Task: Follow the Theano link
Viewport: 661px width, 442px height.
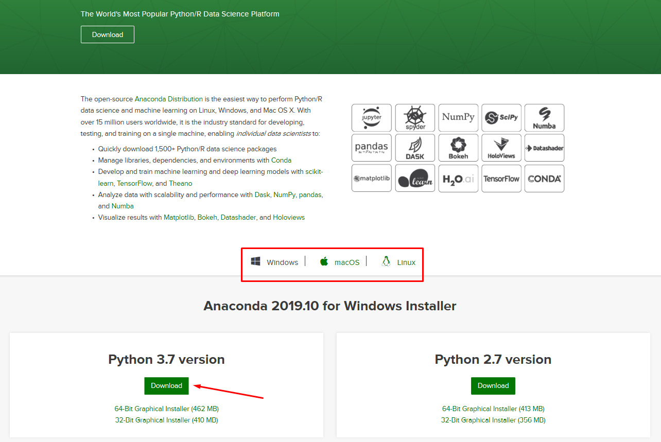Action: (x=181, y=183)
